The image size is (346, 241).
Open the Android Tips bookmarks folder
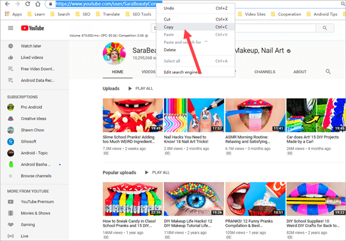coord(322,14)
